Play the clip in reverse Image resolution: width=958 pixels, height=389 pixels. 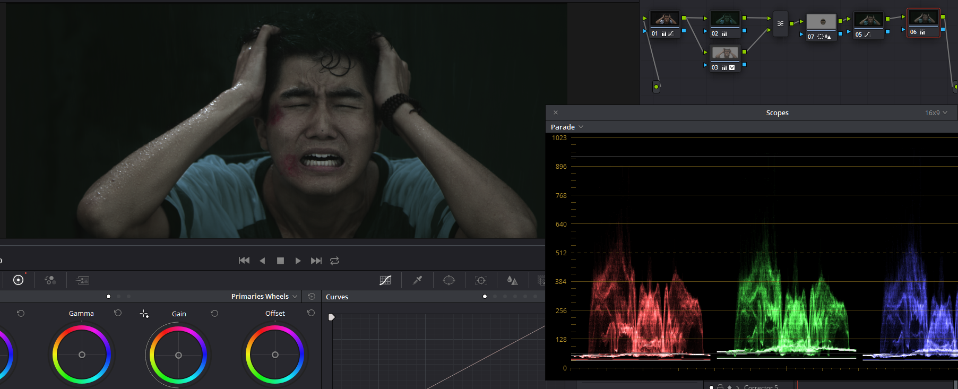(x=262, y=261)
